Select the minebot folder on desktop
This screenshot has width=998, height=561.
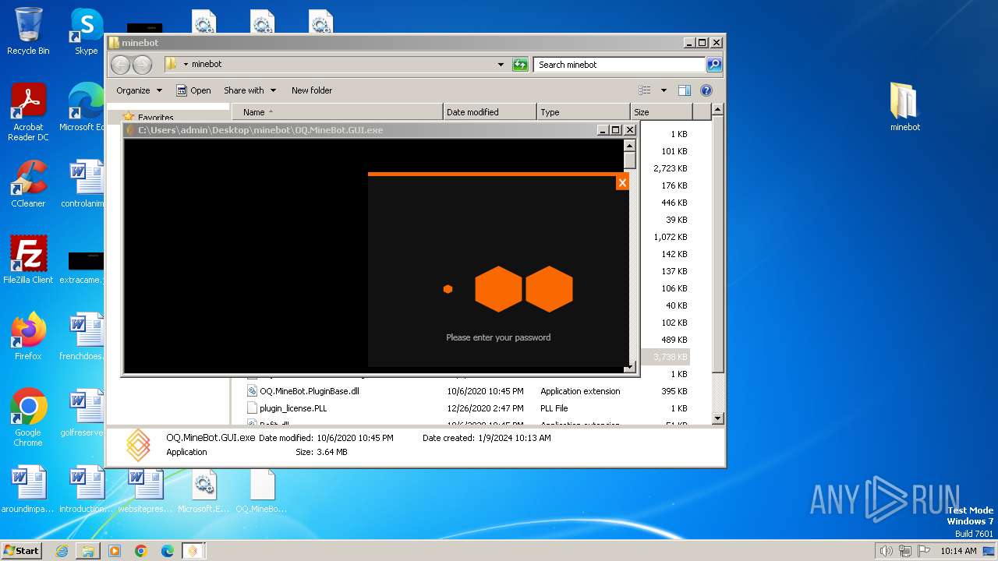[904, 108]
